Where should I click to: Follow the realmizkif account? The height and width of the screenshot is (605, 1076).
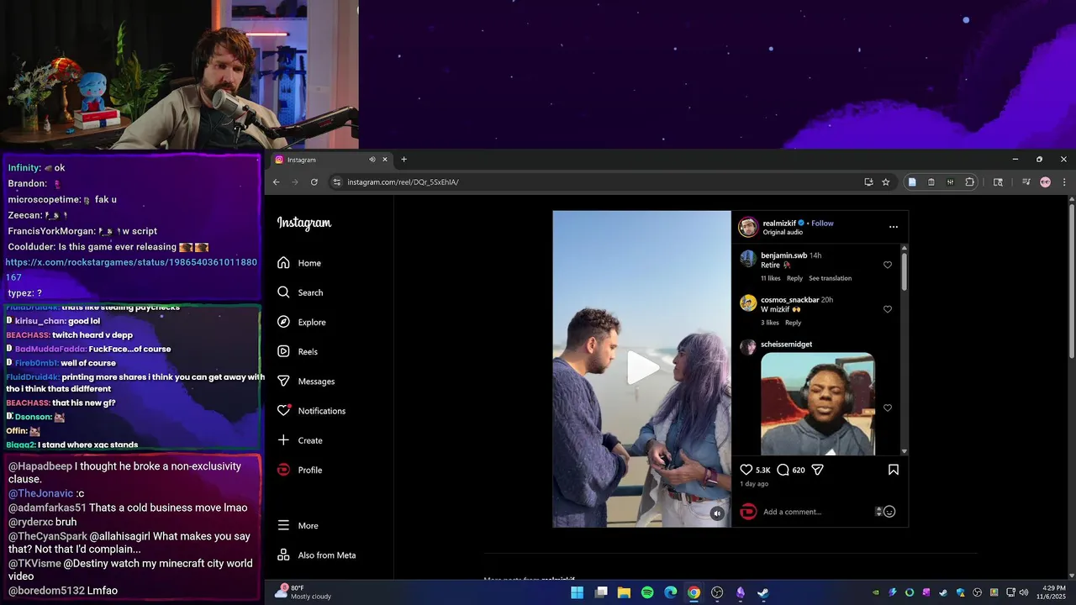(822, 224)
